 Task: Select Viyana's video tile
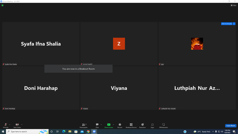(119, 88)
